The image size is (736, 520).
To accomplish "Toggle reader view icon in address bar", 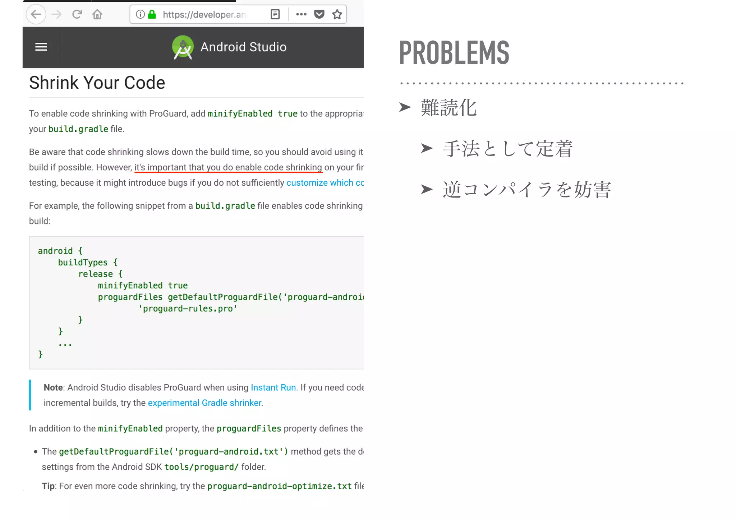I will tap(275, 14).
